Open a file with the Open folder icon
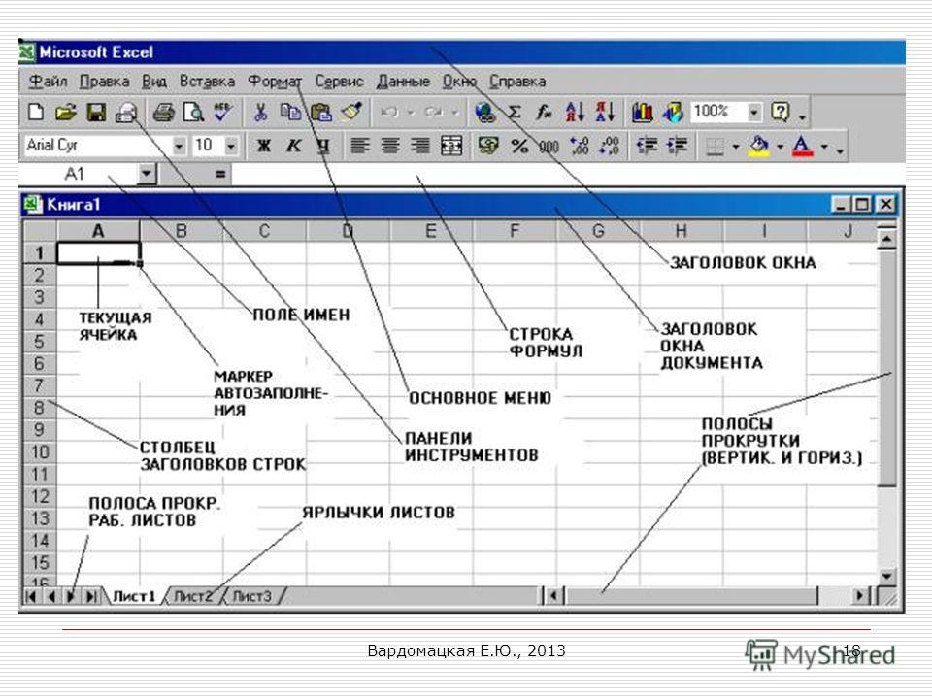Viewport: 932px width, 699px height. coord(66,112)
